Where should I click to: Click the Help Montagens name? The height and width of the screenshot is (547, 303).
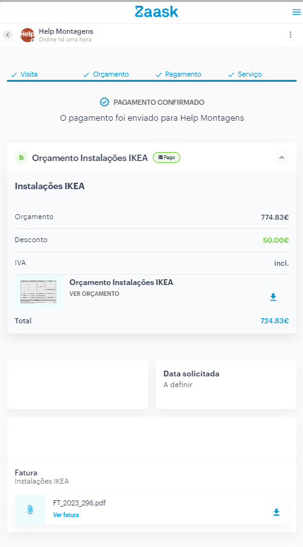[66, 31]
